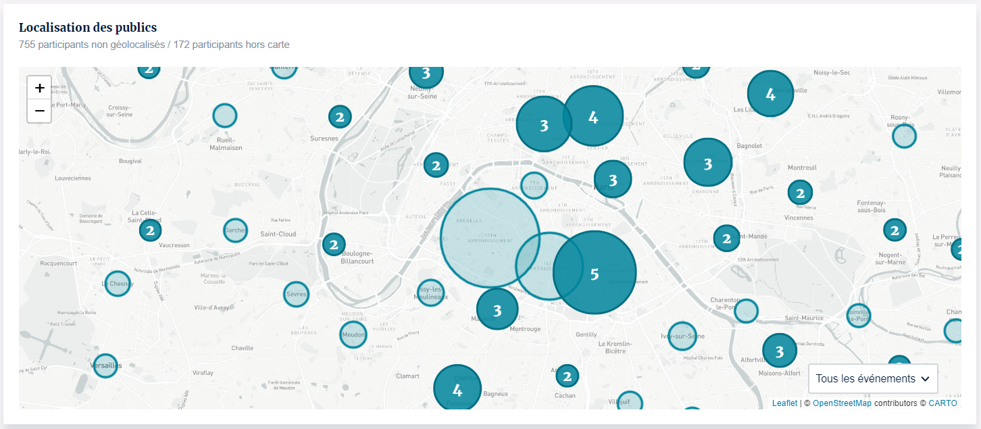Select the 2 cluster above Cachan
This screenshot has width=981, height=429.
coord(567,376)
